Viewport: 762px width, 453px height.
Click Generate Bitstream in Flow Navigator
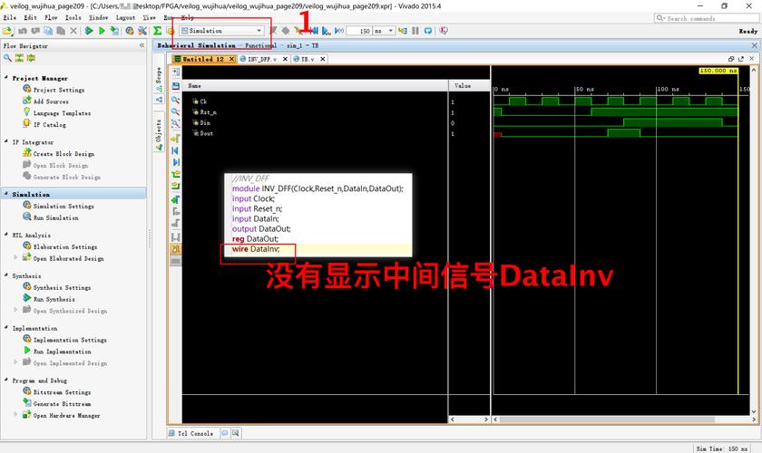(x=63, y=404)
